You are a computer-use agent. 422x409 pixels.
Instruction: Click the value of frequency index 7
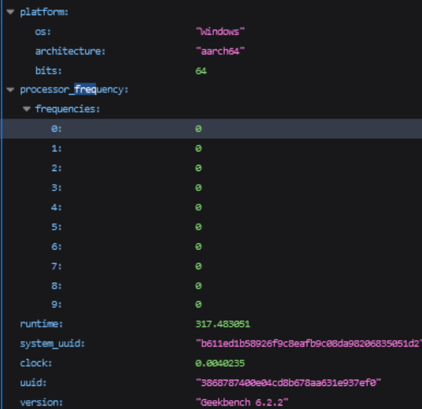[x=198, y=266]
